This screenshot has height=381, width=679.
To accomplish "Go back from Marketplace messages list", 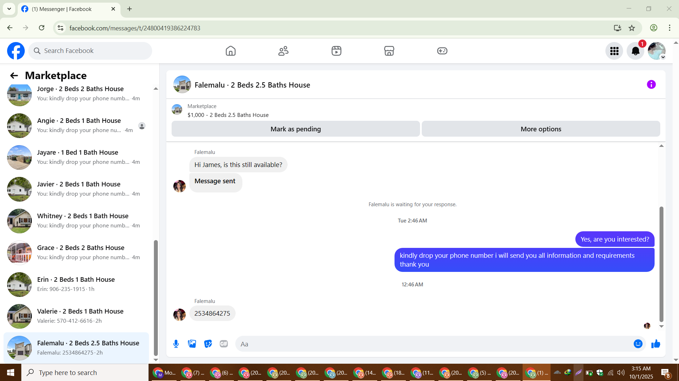I will [14, 76].
